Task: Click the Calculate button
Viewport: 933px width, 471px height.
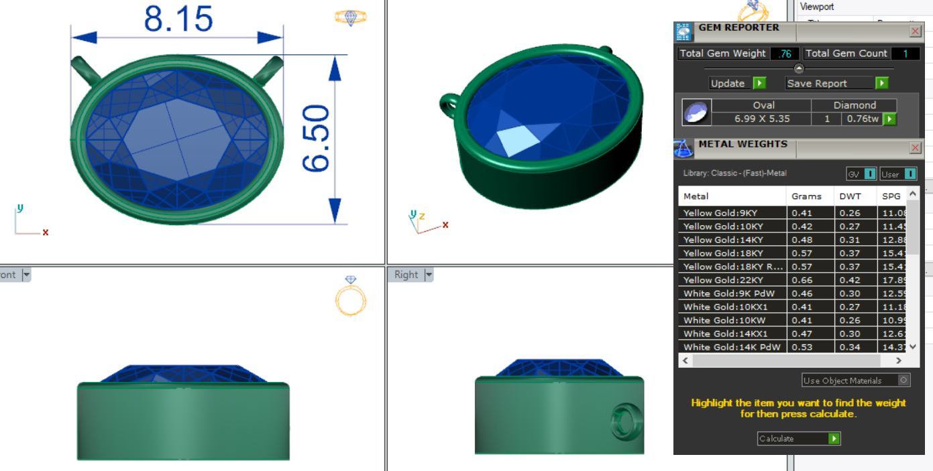Action: pos(798,439)
